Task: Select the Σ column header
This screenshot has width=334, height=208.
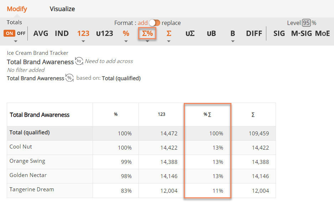Action: click(253, 115)
